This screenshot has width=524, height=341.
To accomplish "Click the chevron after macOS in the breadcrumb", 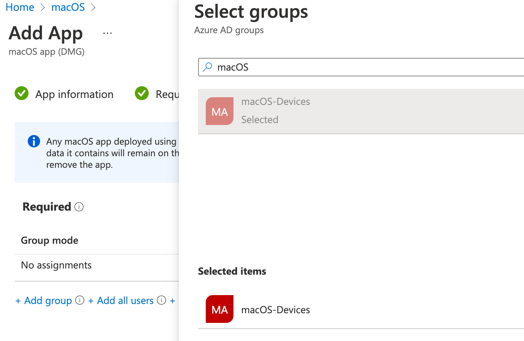I will 93,7.
